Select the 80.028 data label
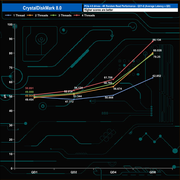The image size is (180, 180). pos(157,50)
